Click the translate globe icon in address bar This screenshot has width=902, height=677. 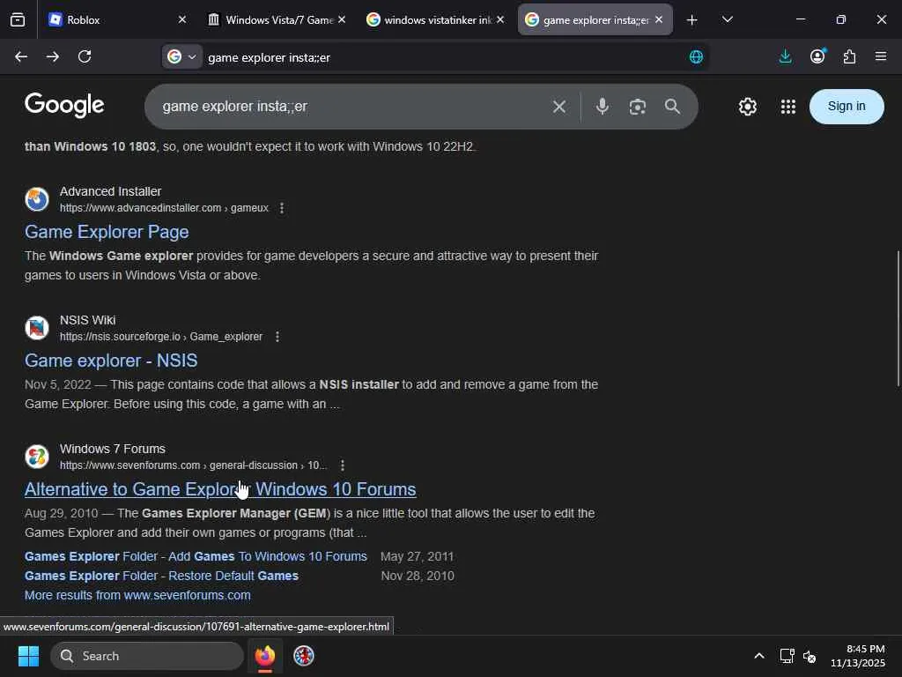pos(696,56)
